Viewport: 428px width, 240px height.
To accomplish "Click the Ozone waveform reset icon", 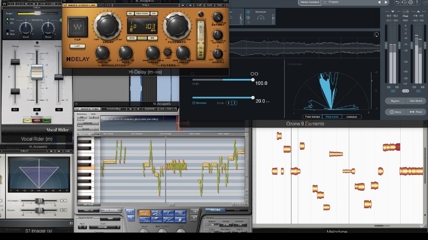I will (377, 34).
